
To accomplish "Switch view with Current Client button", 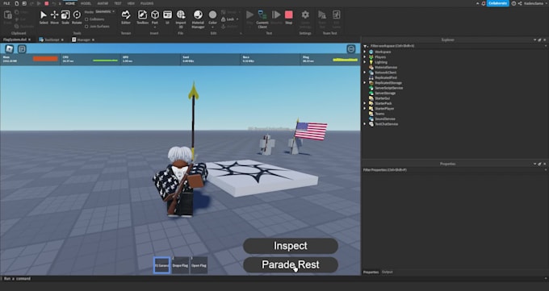I will pos(262,19).
